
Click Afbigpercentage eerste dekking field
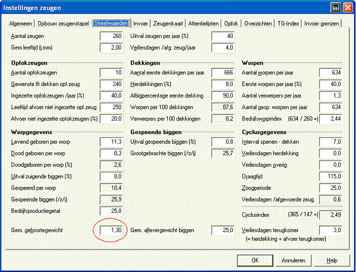tap(223, 96)
